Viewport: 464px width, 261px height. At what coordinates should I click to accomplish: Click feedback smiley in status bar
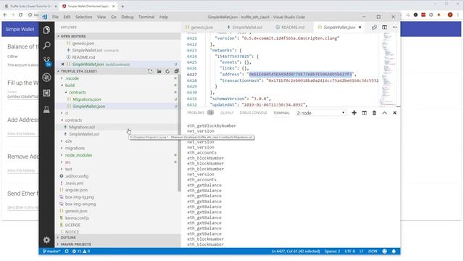pyautogui.click(x=384, y=252)
